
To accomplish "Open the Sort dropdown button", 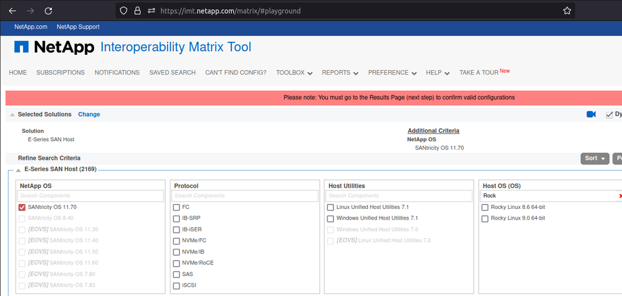I will (x=595, y=159).
